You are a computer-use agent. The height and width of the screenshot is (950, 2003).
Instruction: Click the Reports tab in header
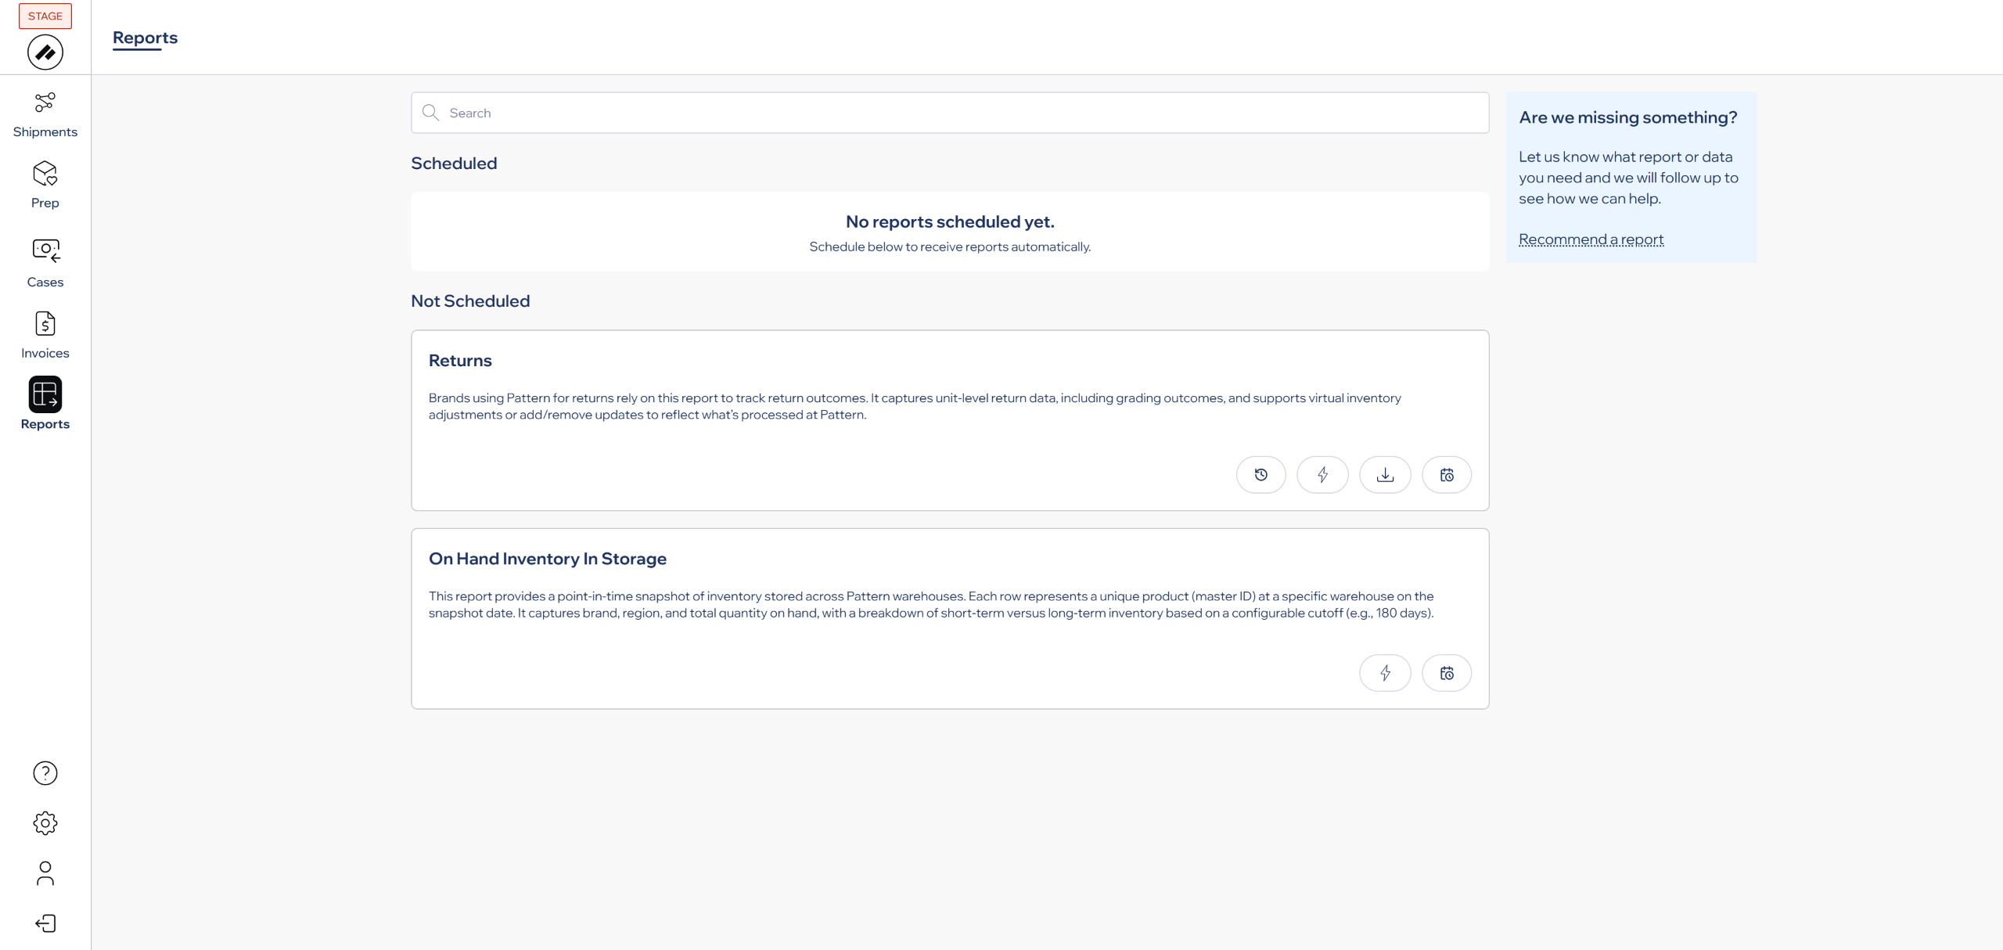click(x=145, y=38)
